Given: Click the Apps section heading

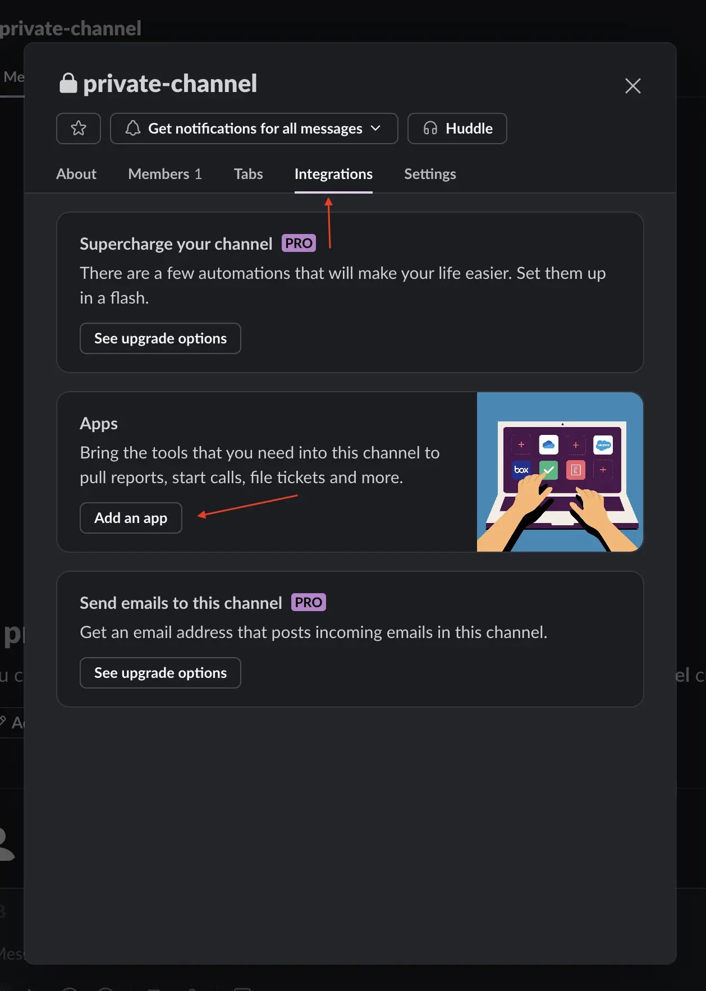Looking at the screenshot, I should click(99, 423).
